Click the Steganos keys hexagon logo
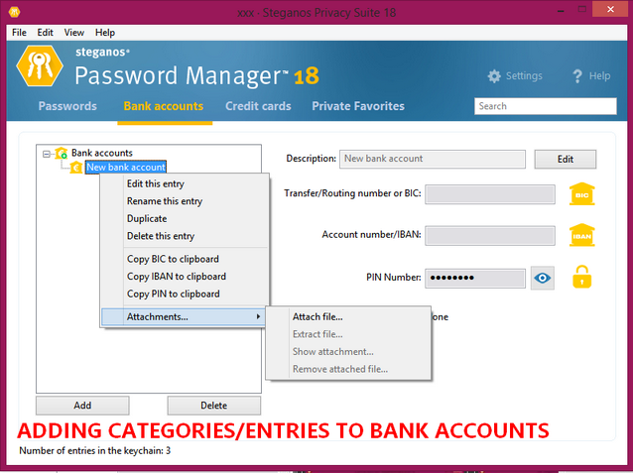The height and width of the screenshot is (473, 633). click(x=40, y=66)
